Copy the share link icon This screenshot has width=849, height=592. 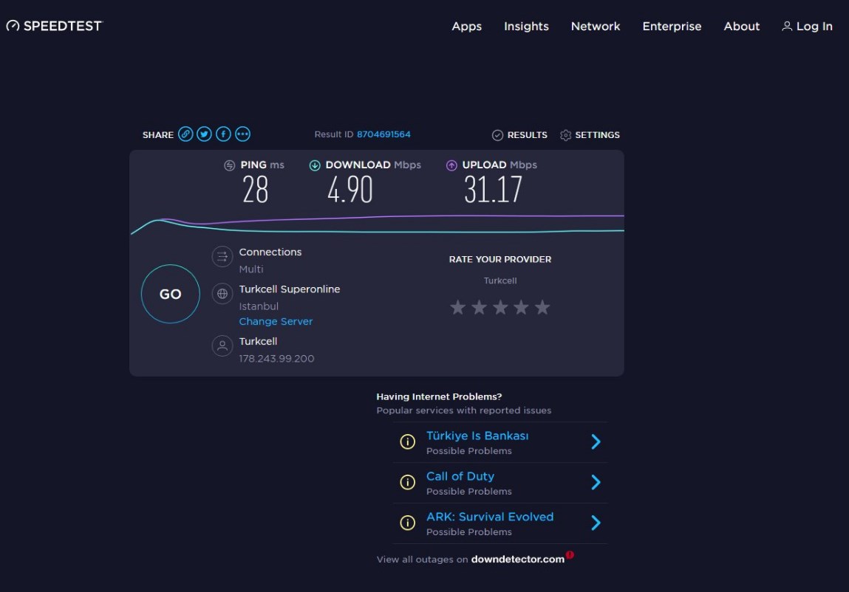pyautogui.click(x=185, y=134)
